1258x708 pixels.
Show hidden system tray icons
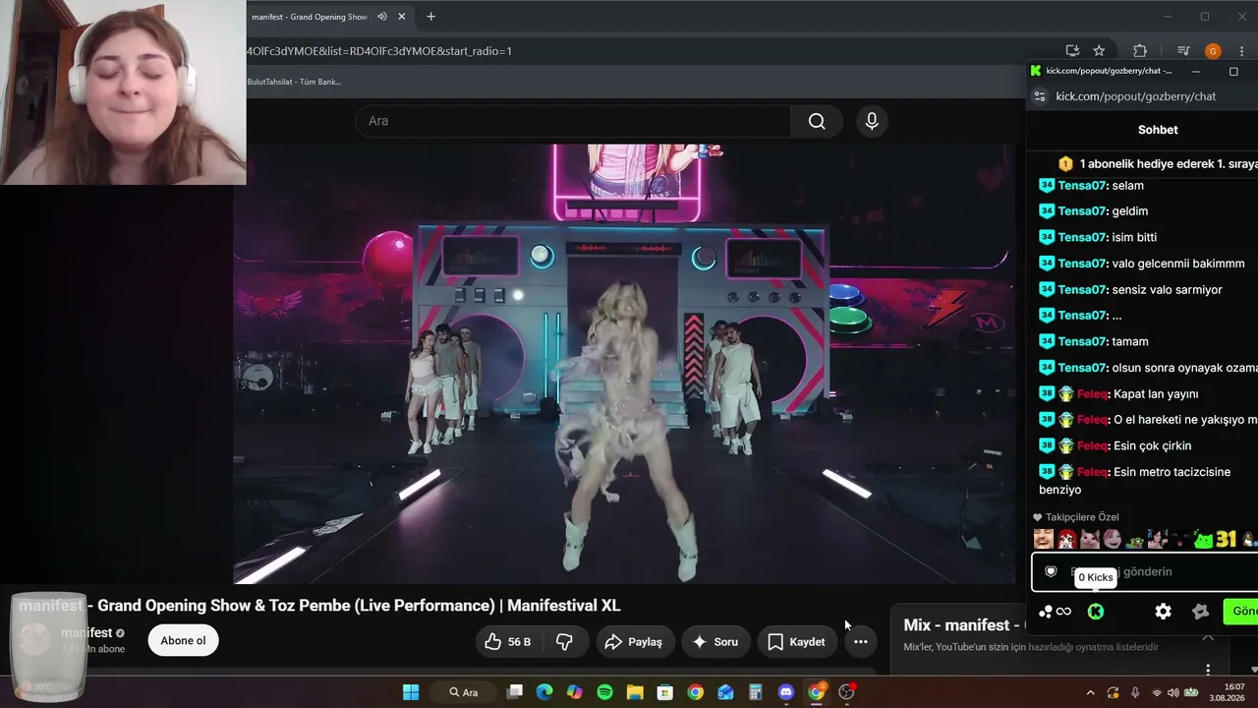point(1090,692)
